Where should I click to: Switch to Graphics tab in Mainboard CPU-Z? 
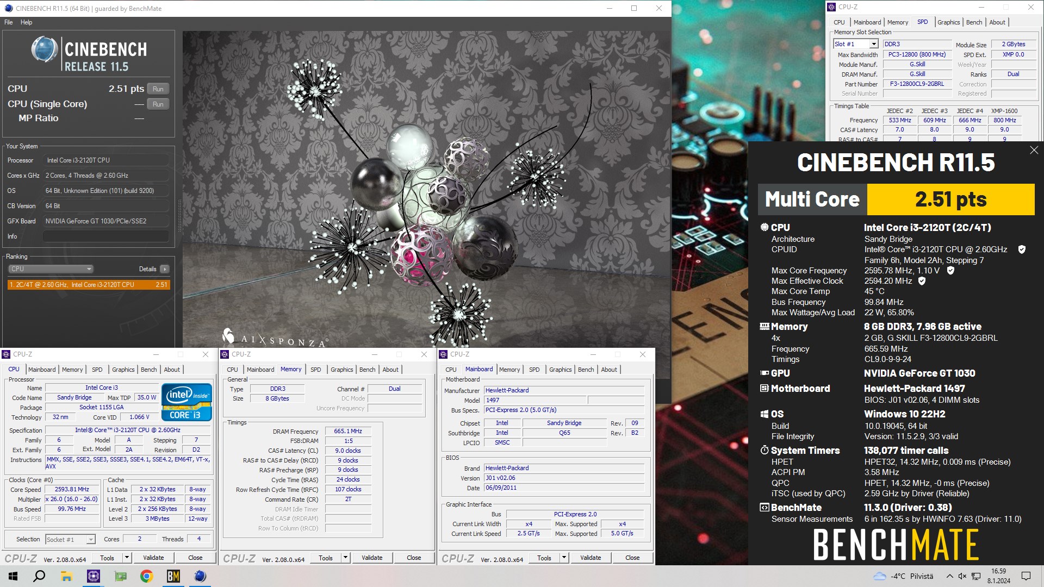[560, 370]
